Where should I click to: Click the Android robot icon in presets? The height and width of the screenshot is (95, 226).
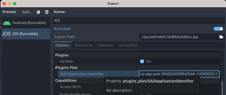7,23
